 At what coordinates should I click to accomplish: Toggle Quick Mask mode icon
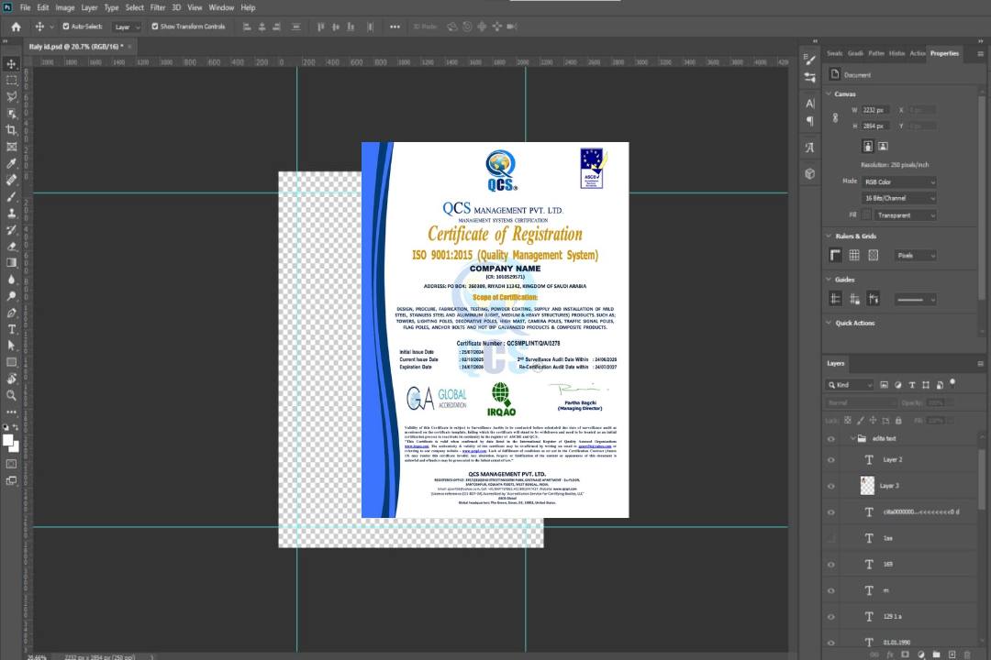pos(11,464)
